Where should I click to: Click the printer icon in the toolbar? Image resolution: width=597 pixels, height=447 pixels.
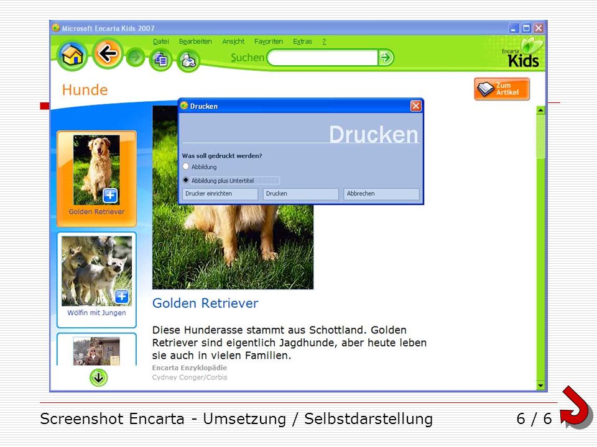(x=188, y=60)
